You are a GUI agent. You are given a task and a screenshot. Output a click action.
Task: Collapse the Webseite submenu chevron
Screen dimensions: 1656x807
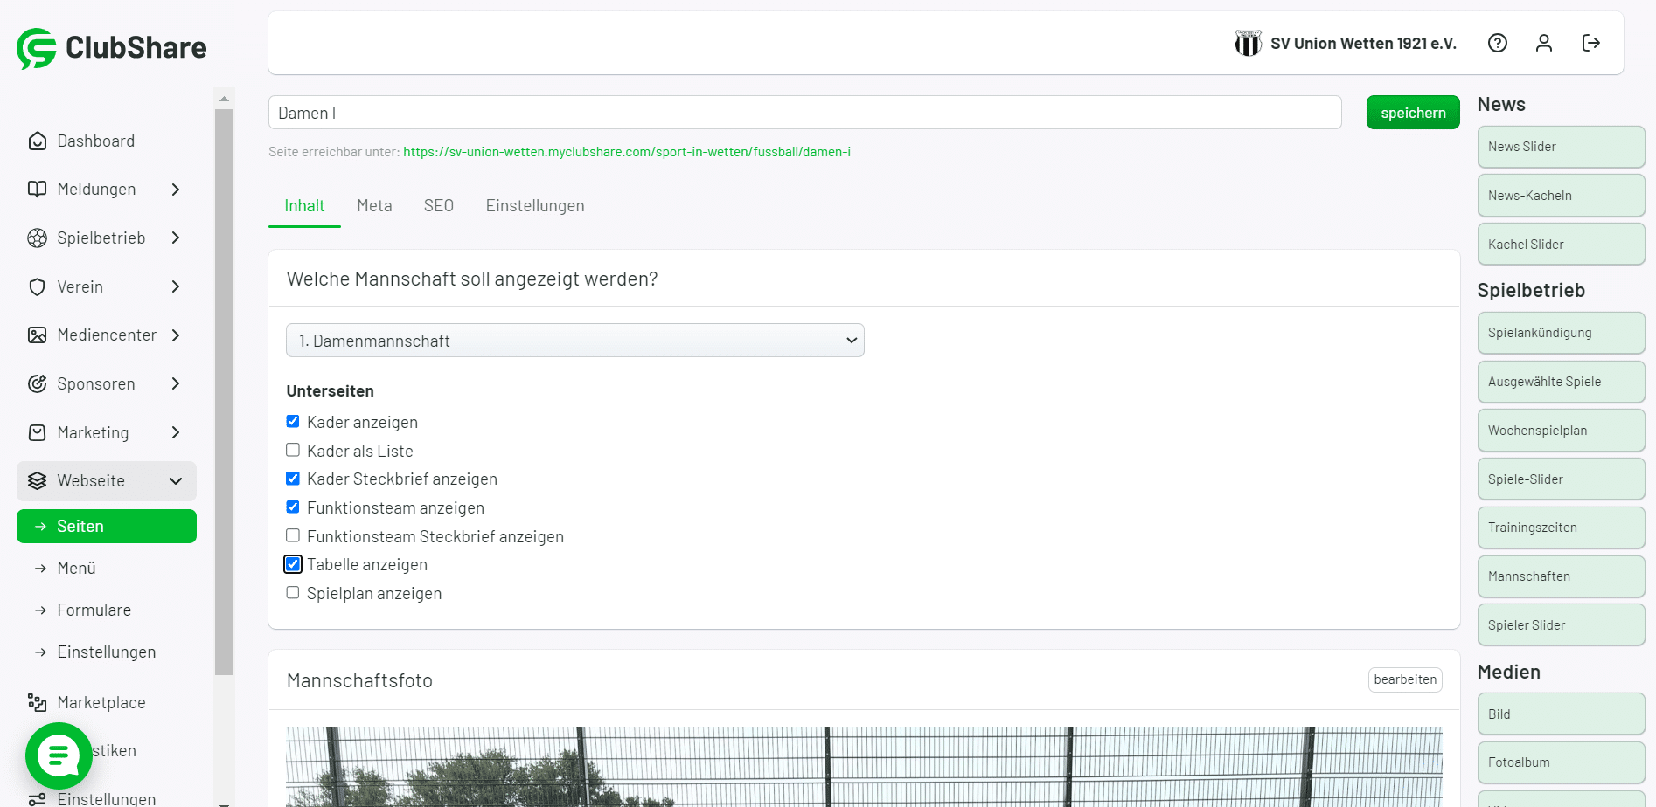176,481
